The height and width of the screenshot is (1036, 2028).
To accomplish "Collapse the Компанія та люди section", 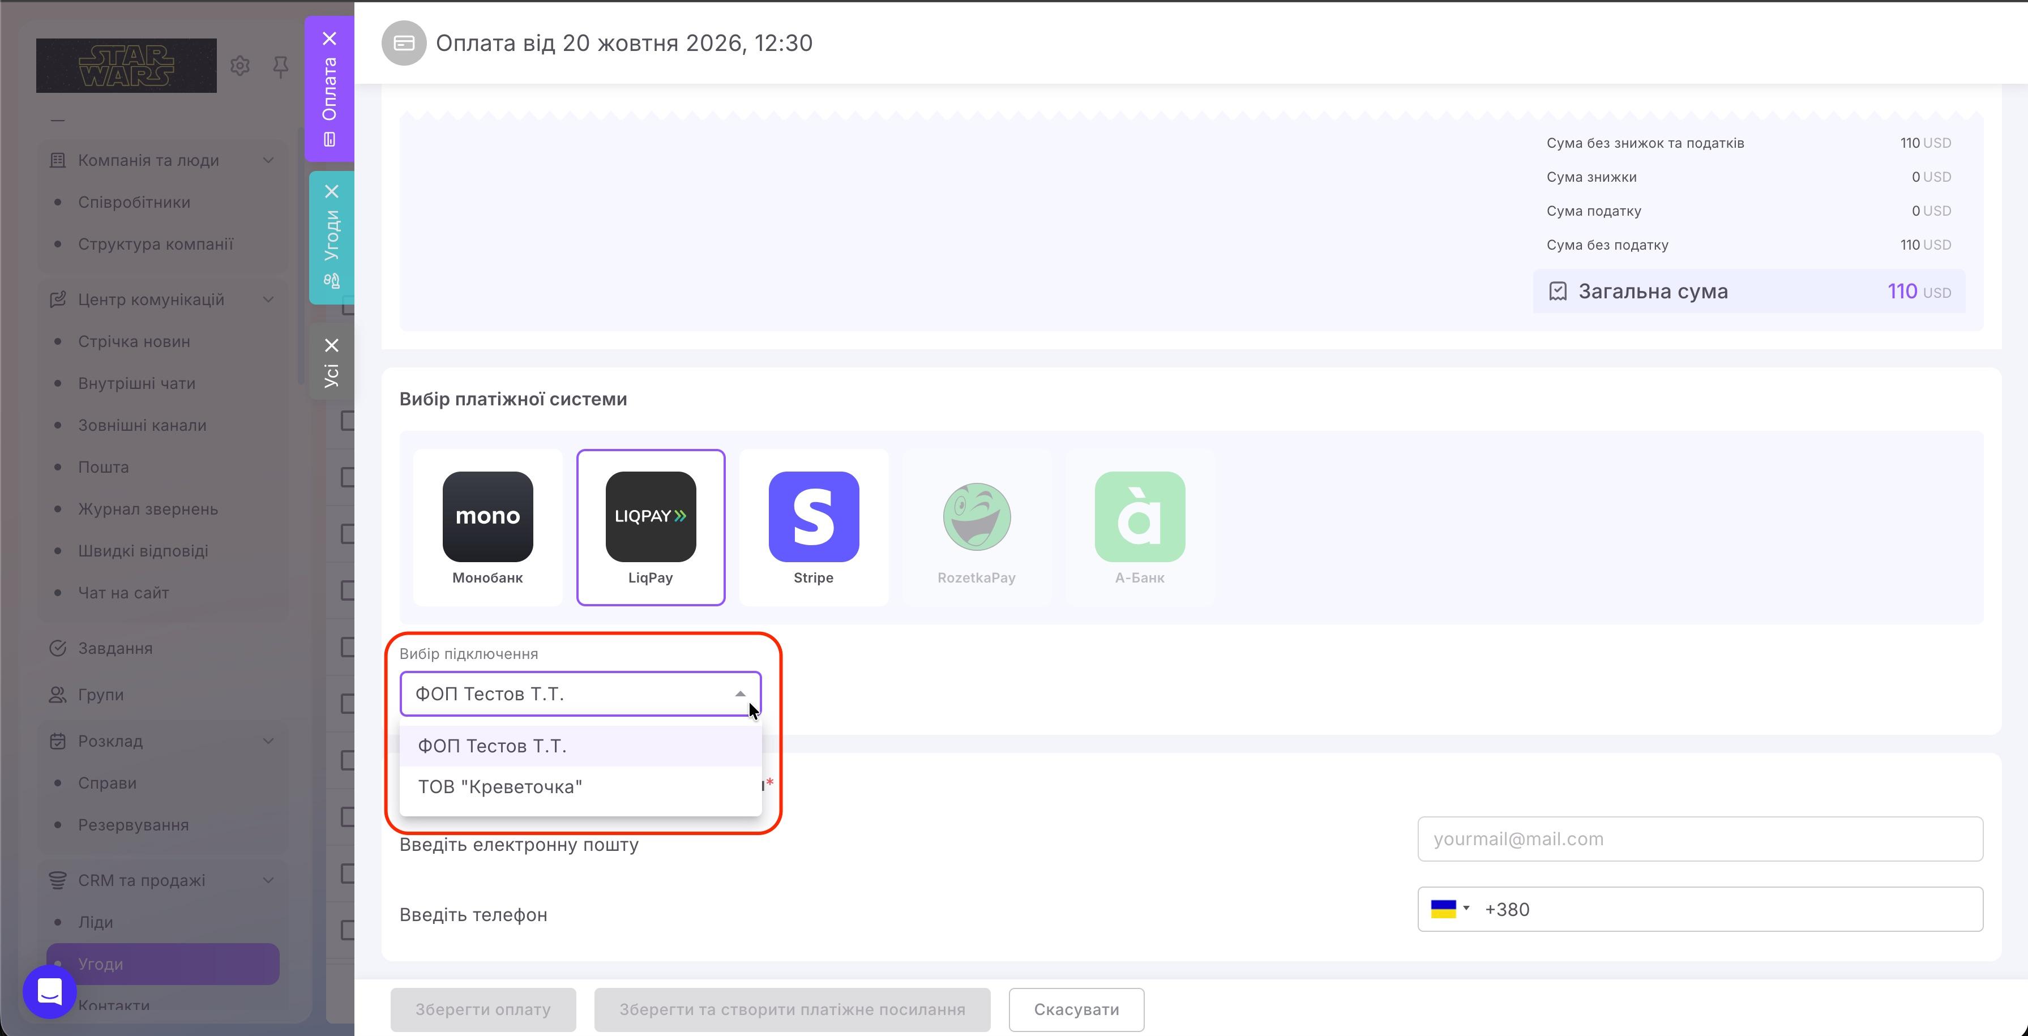I will click(268, 160).
